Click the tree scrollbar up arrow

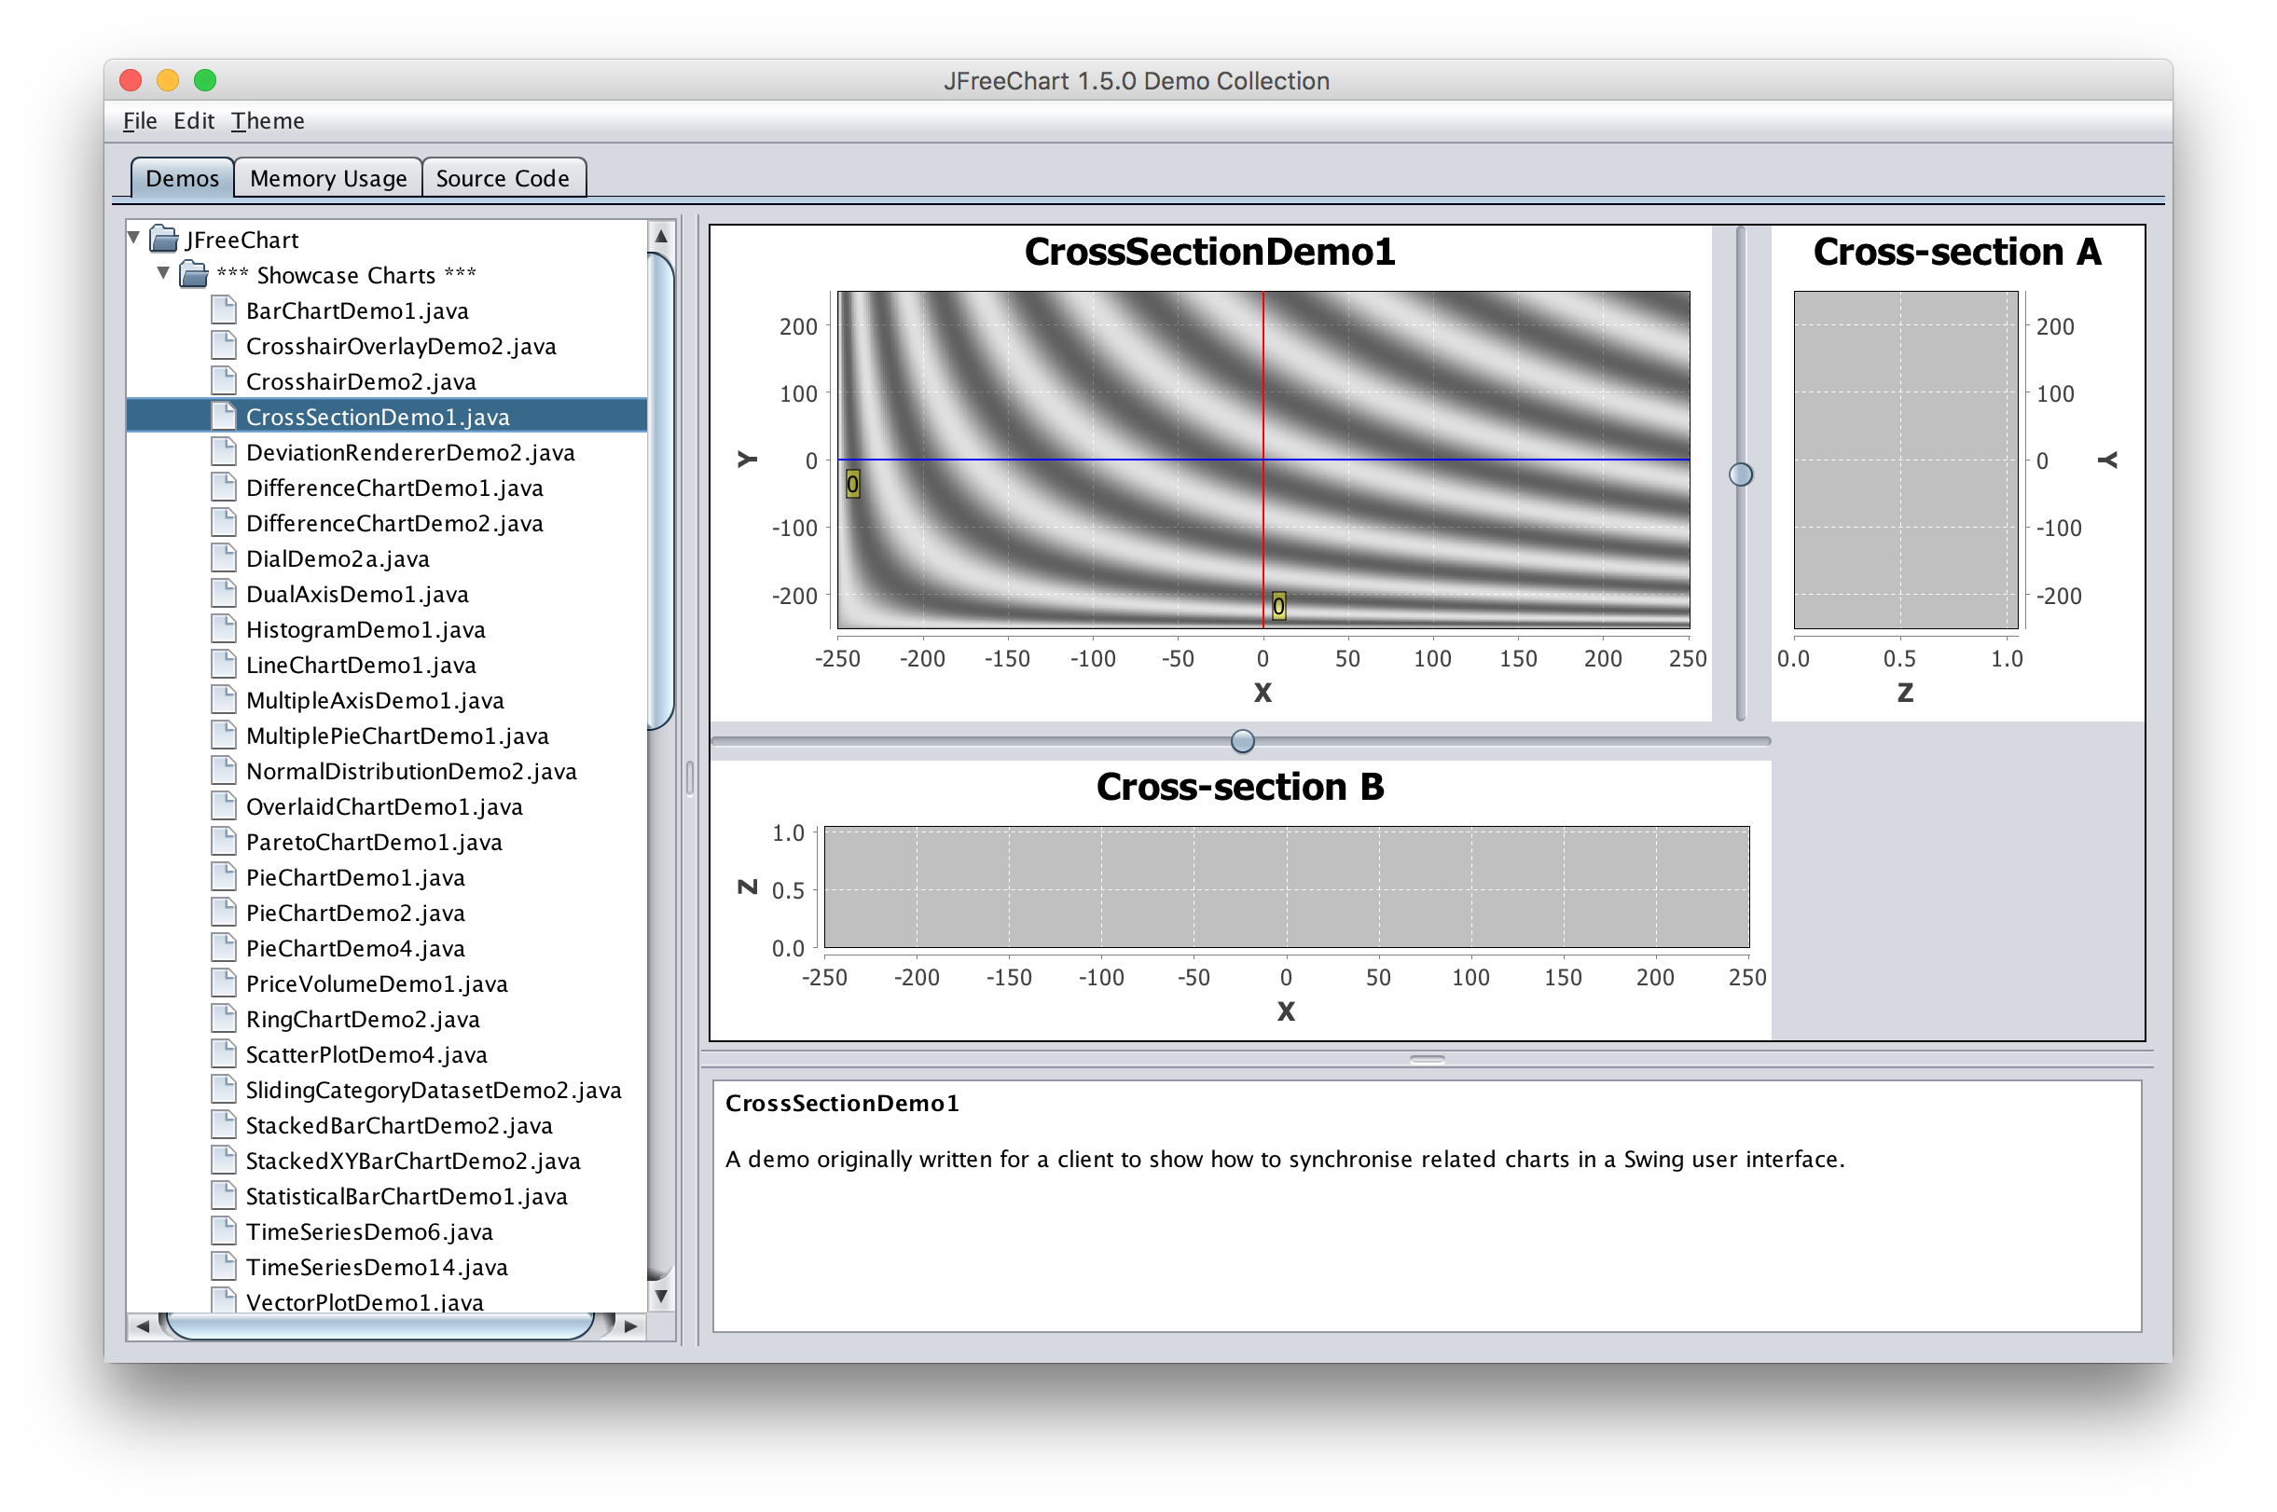coord(662,236)
